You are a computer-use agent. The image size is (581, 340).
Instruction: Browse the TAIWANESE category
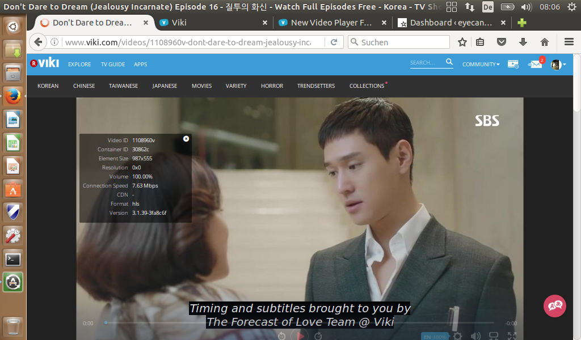tap(123, 86)
